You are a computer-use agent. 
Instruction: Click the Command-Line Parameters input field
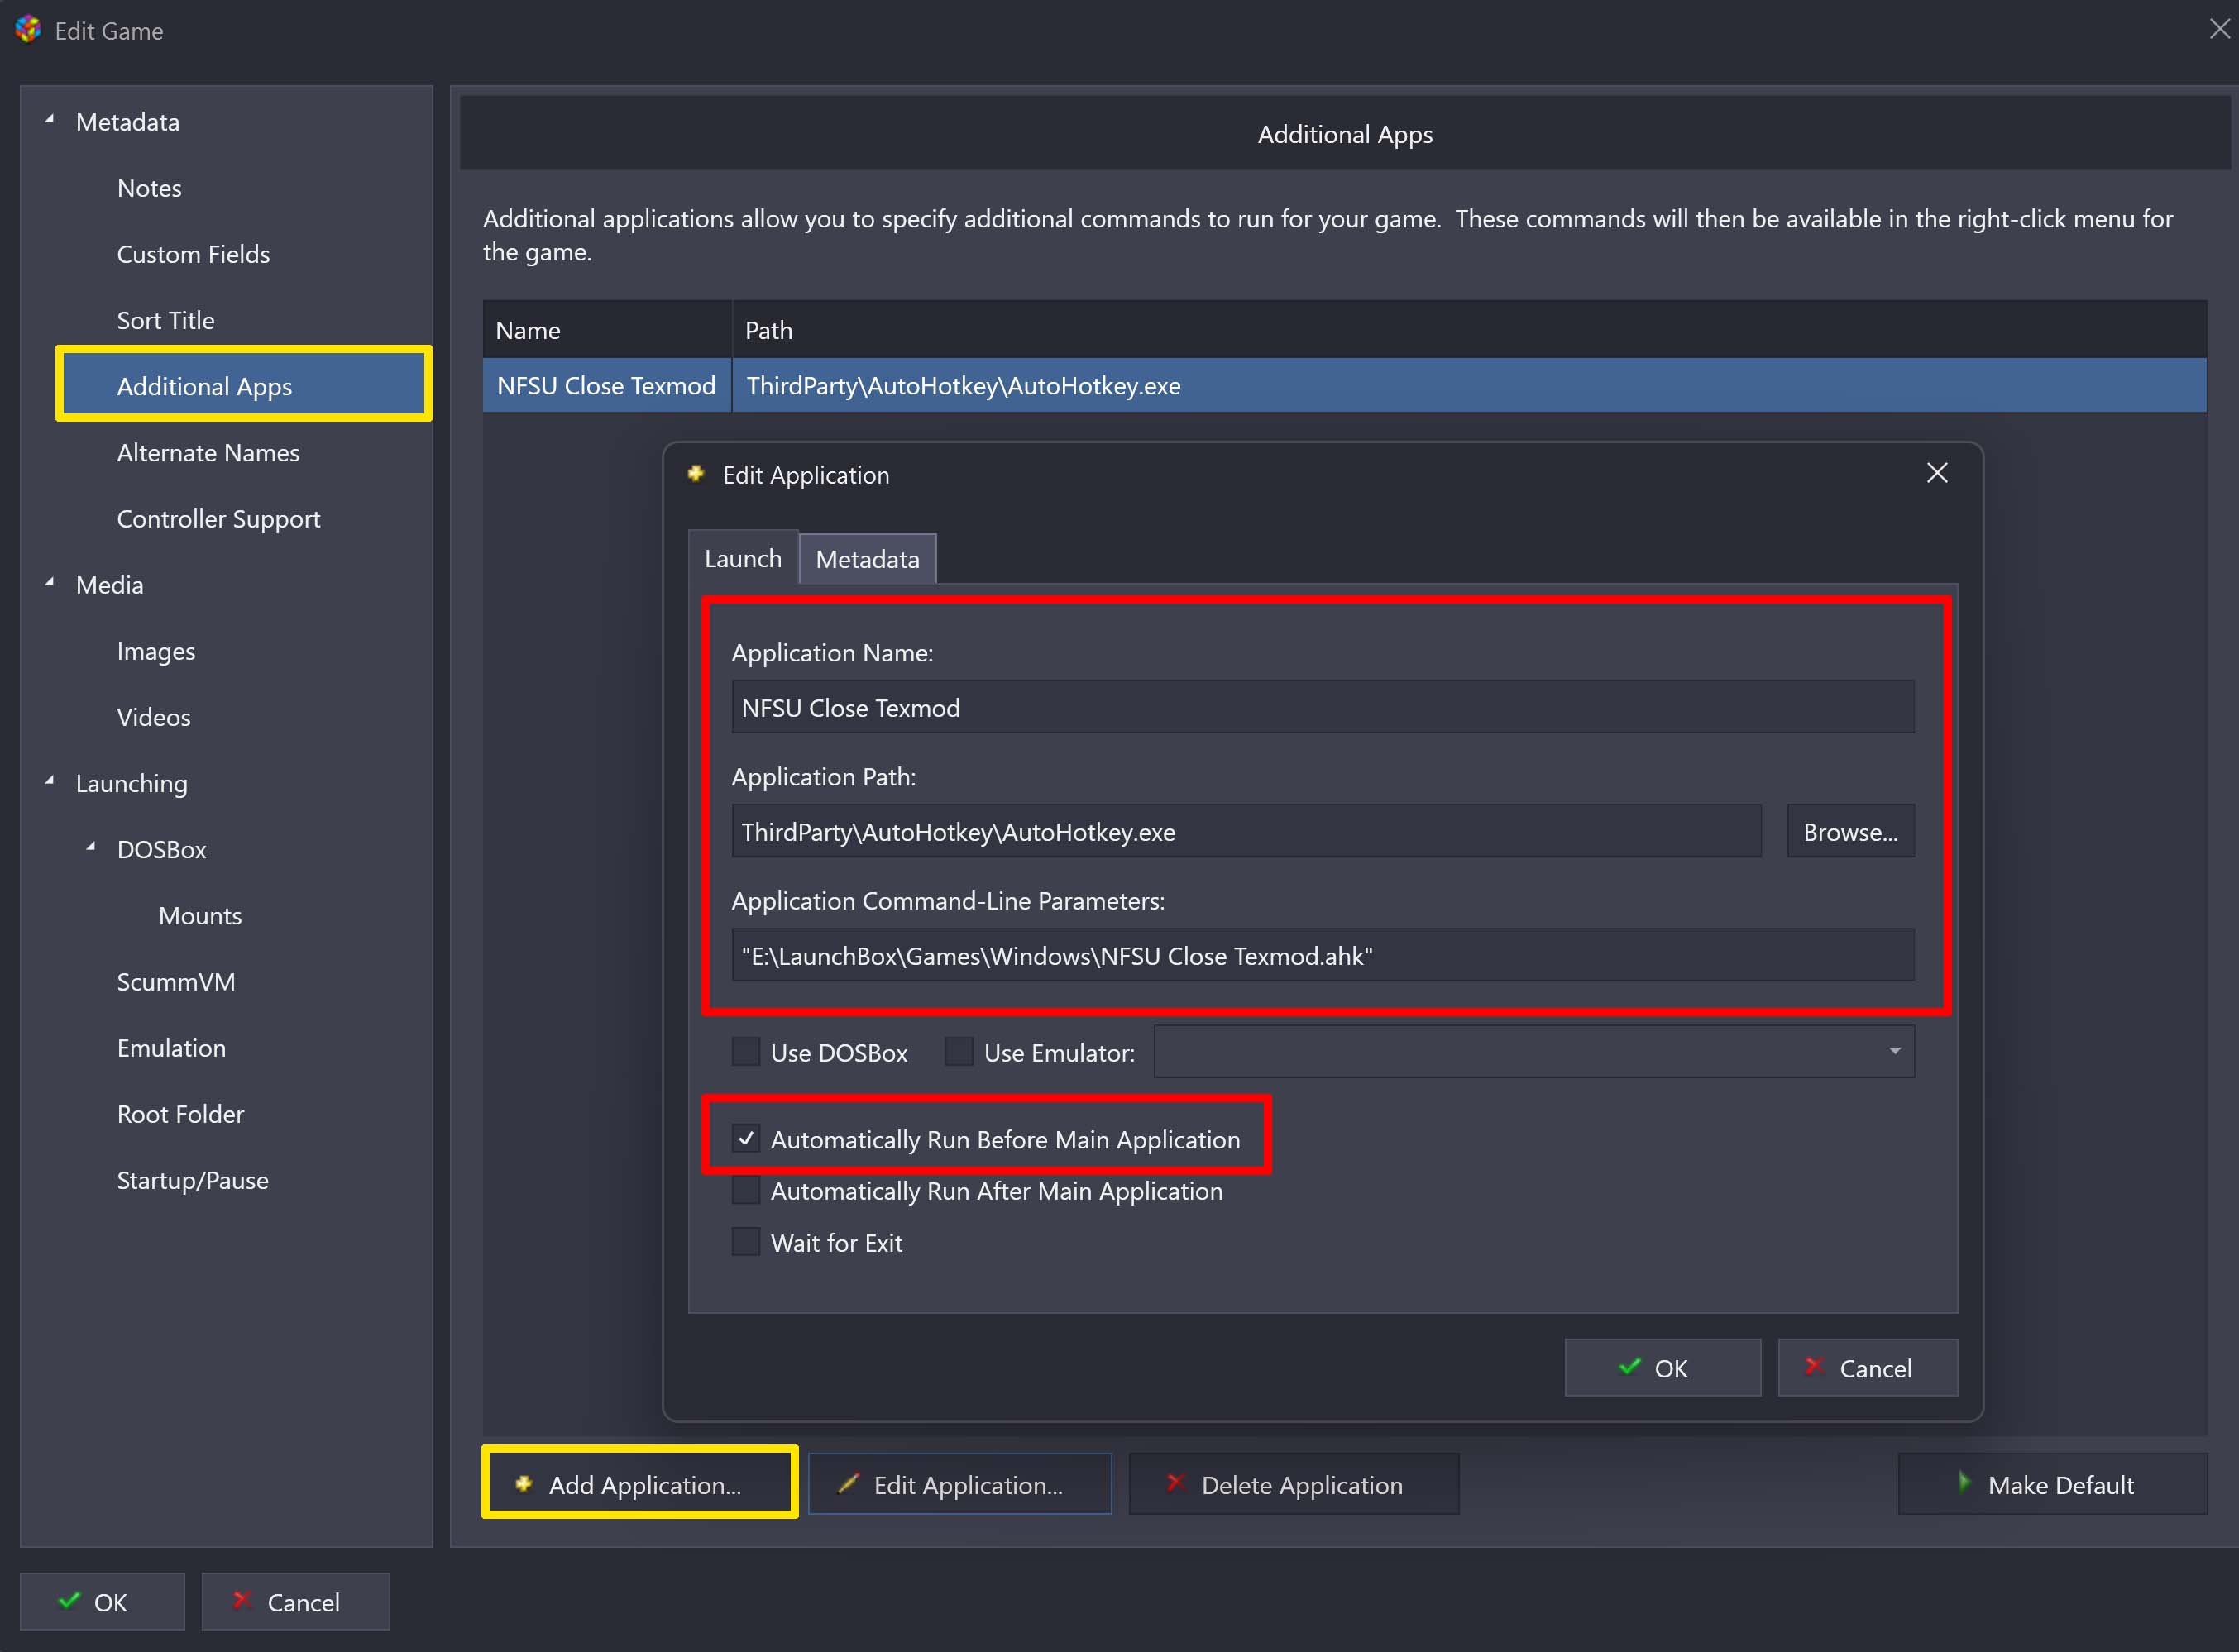click(1323, 955)
